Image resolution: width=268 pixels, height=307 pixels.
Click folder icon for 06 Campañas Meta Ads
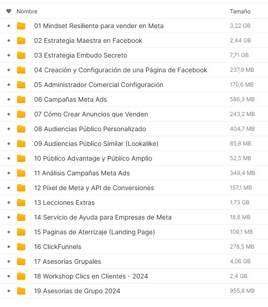click(21, 99)
